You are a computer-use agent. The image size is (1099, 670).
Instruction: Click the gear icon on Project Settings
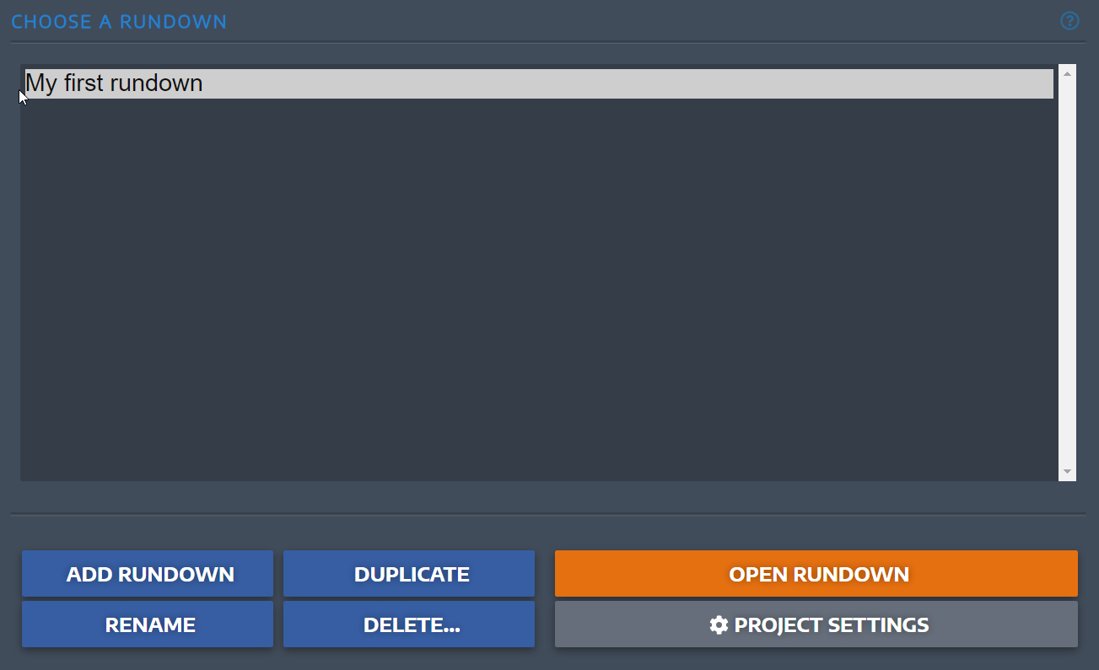(718, 624)
